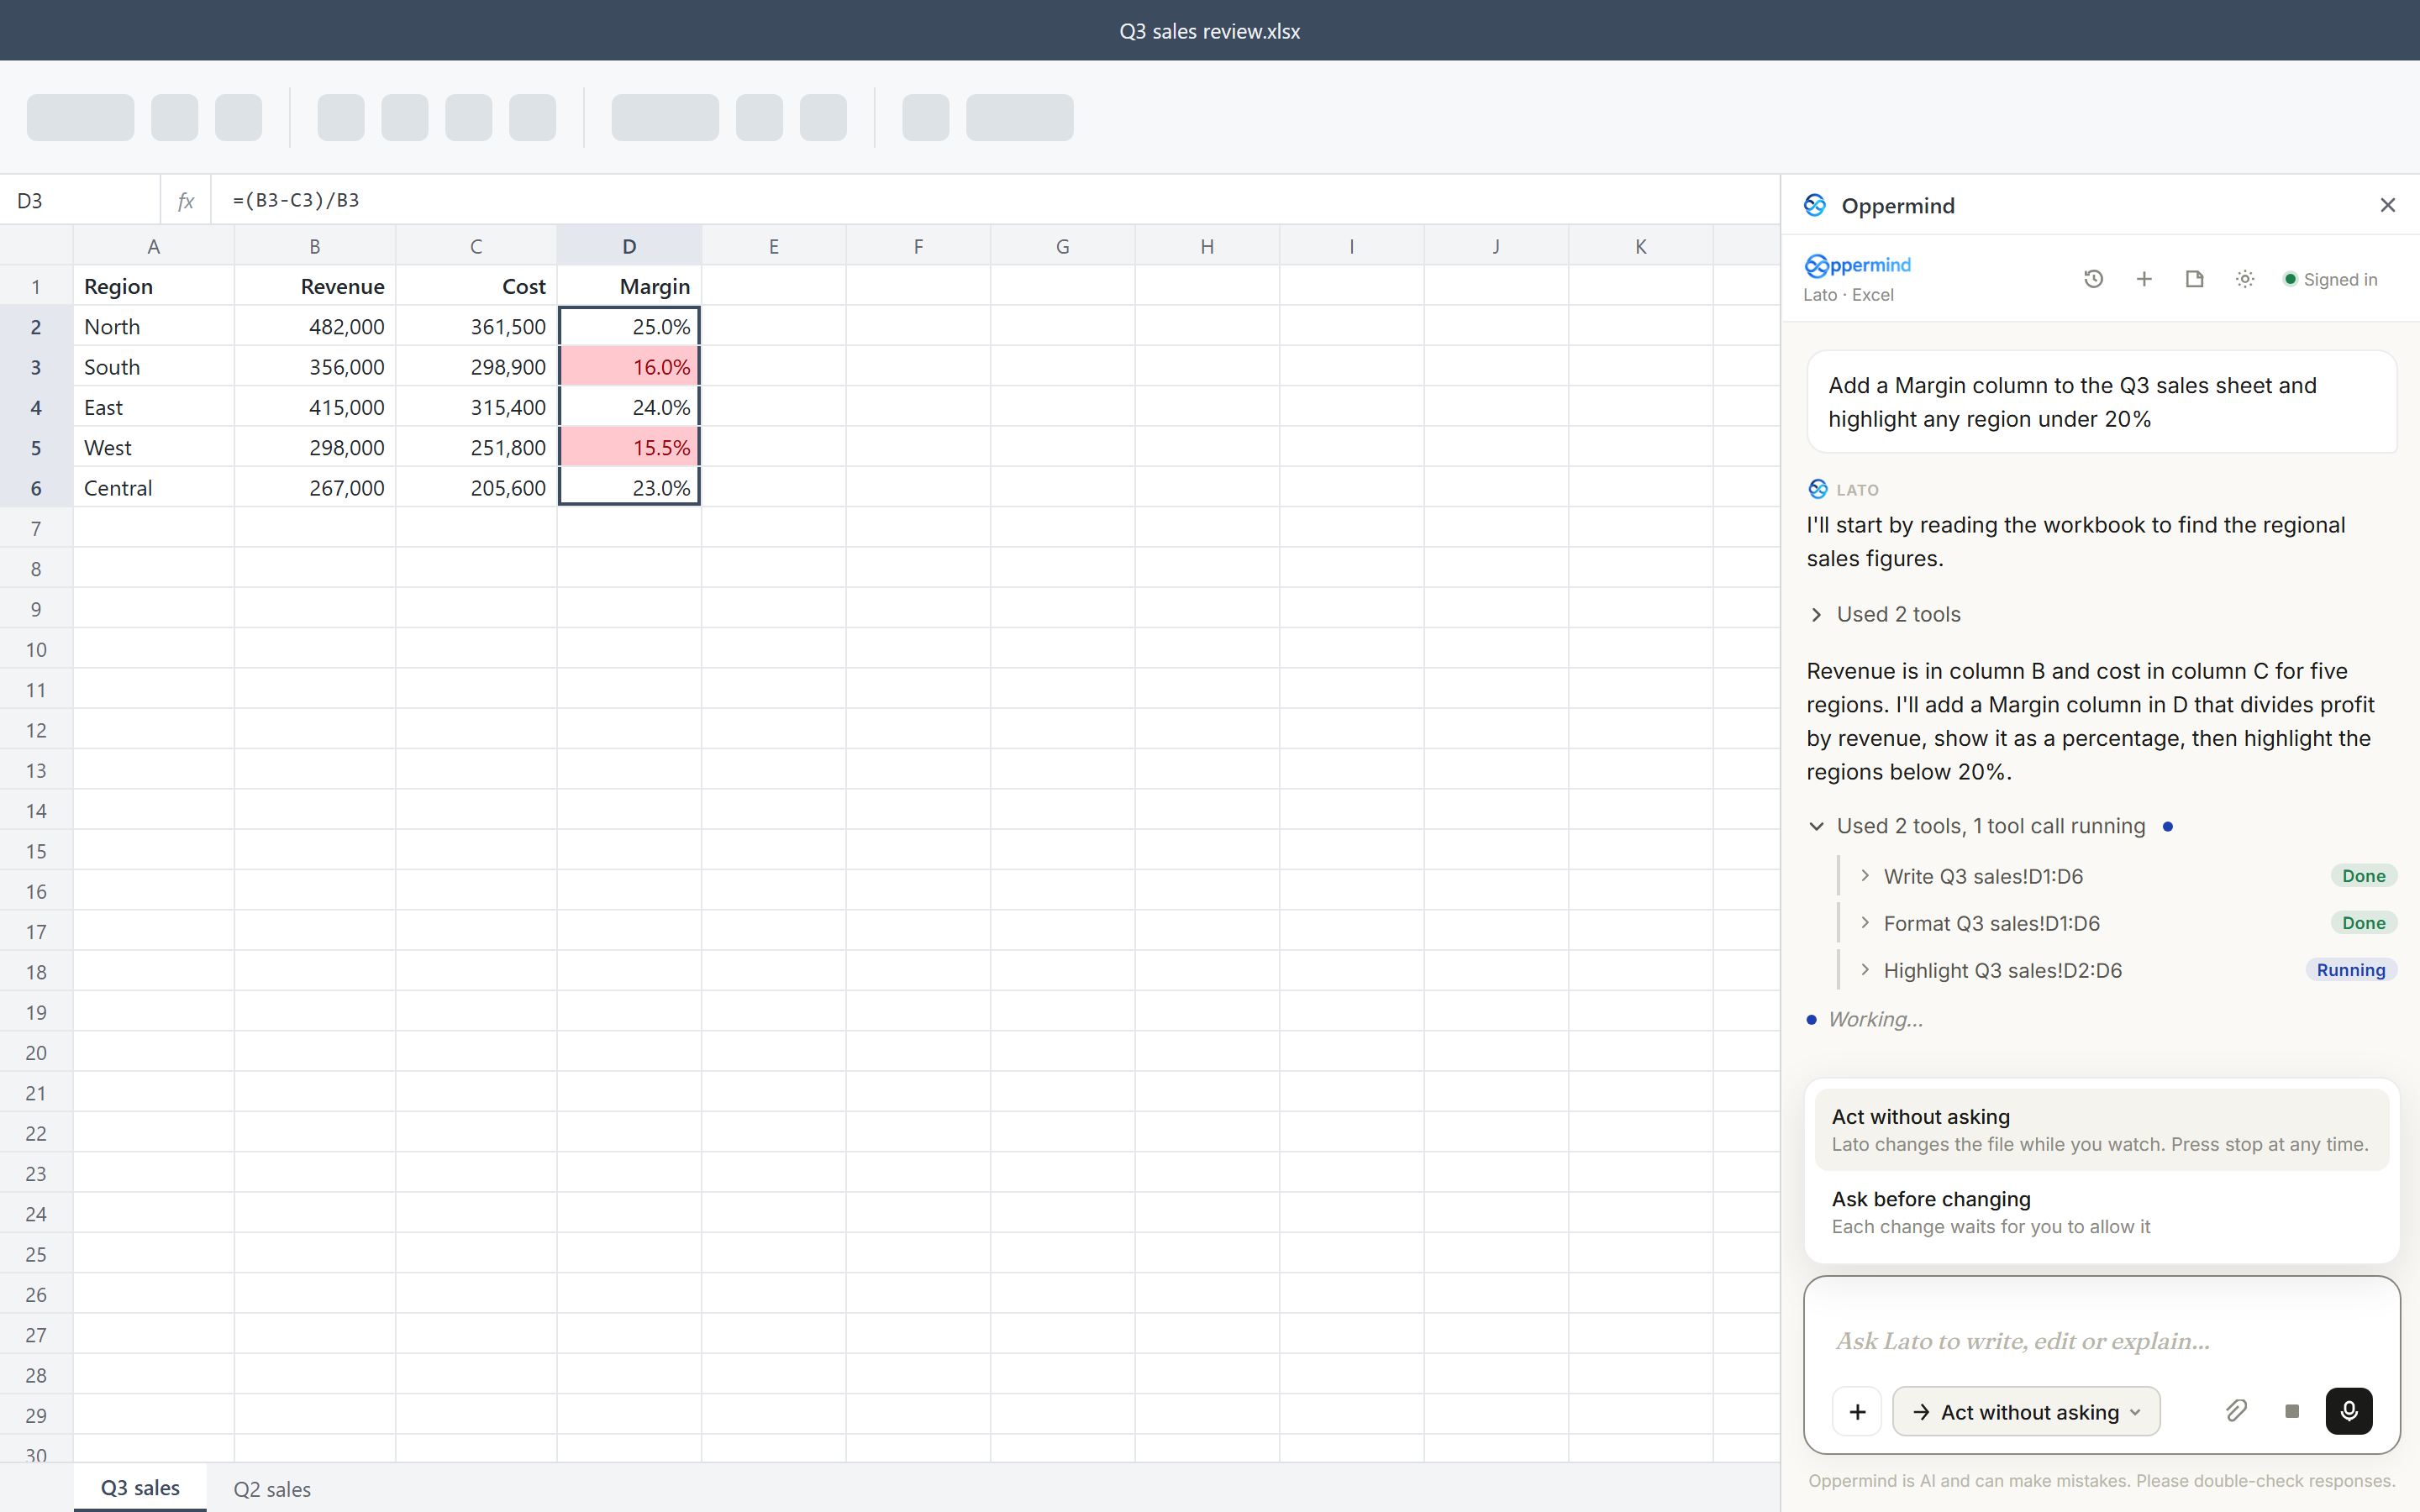Open the Act without asking mode dropdown
This screenshot has height=1512, width=2420.
[x=2026, y=1411]
